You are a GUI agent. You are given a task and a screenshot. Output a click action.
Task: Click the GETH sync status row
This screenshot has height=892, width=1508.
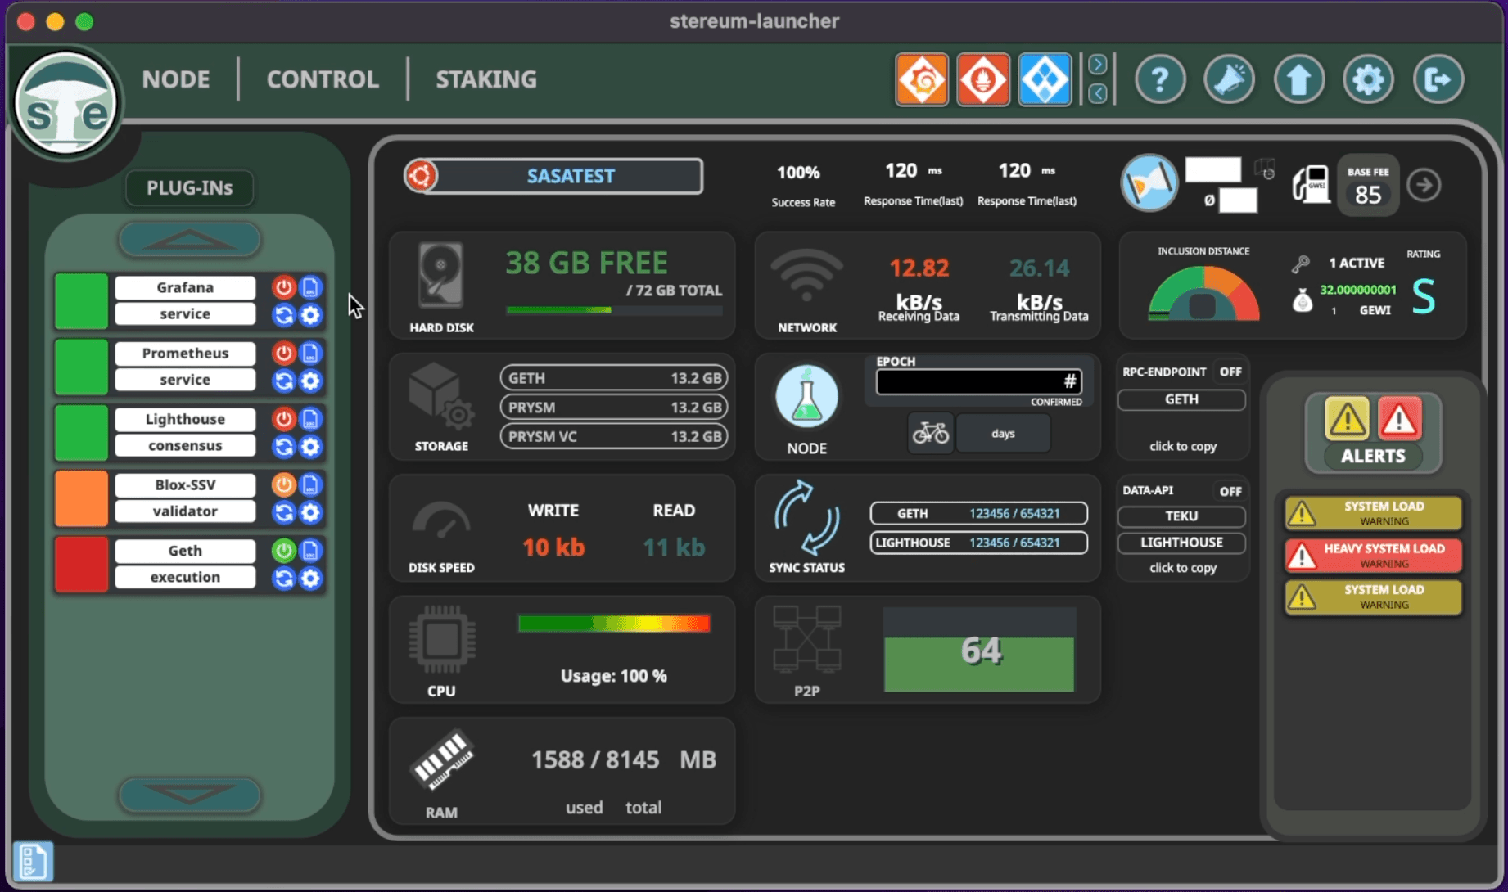pyautogui.click(x=978, y=513)
